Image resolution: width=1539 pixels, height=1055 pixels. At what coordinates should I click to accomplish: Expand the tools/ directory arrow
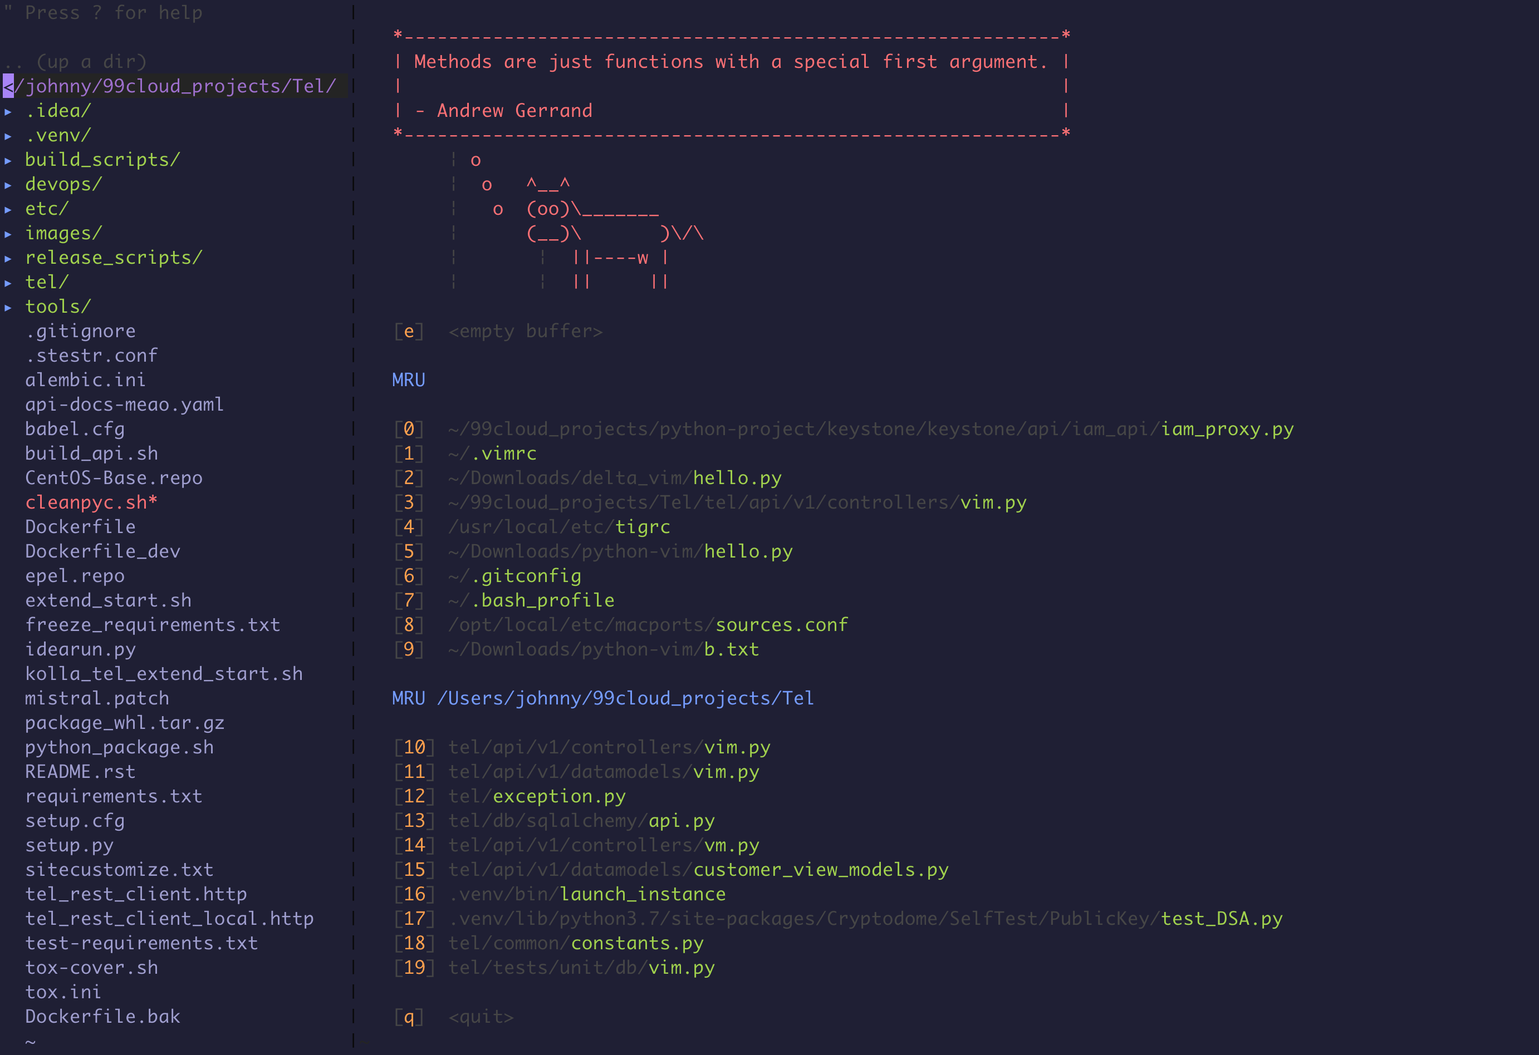click(x=8, y=307)
